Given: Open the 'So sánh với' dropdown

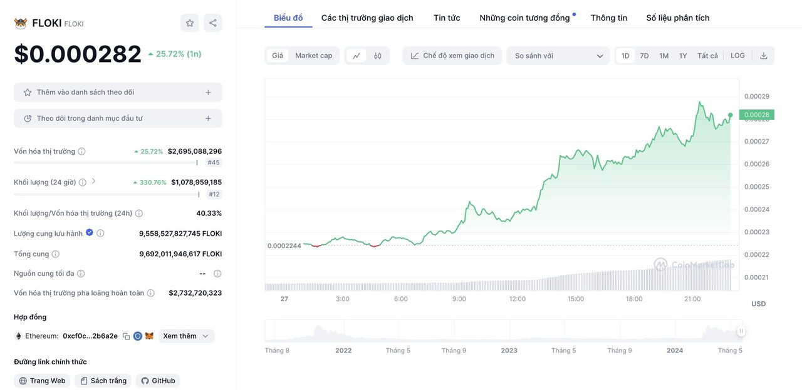Looking at the screenshot, I should click(558, 56).
